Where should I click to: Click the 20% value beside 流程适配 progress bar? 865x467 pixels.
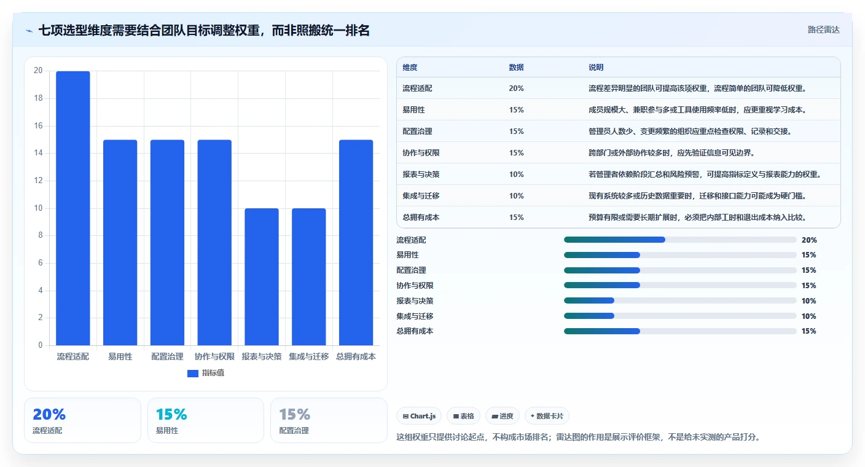pyautogui.click(x=809, y=240)
